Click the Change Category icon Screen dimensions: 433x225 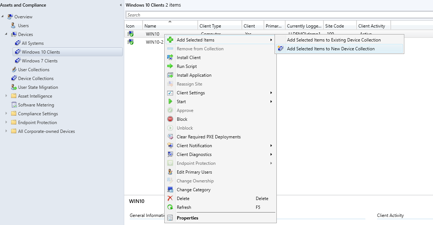(x=170, y=190)
